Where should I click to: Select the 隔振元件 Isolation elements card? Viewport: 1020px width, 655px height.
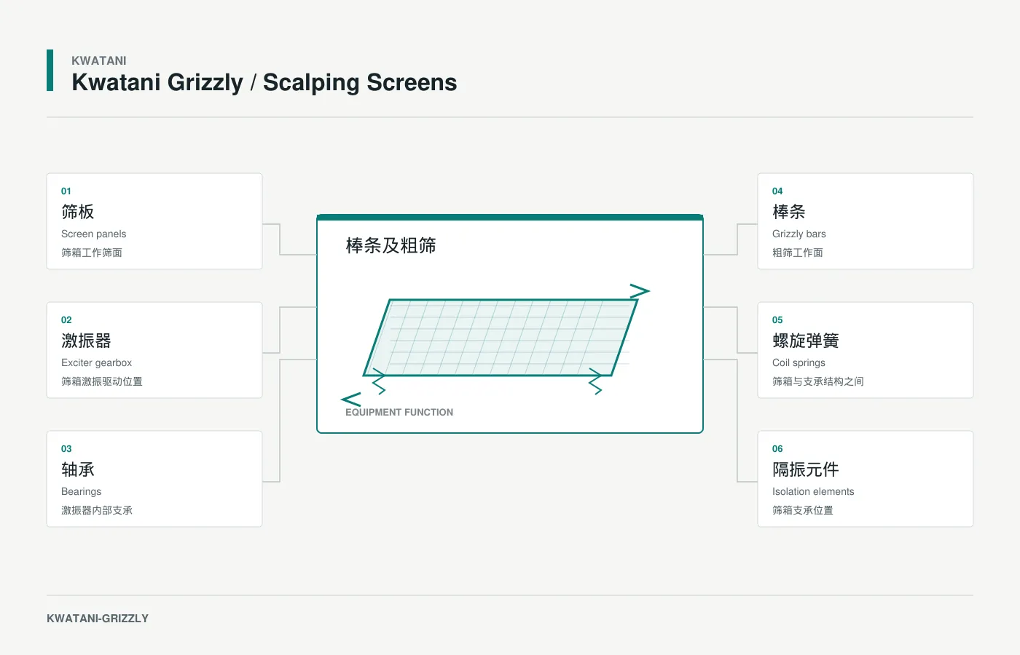point(866,479)
